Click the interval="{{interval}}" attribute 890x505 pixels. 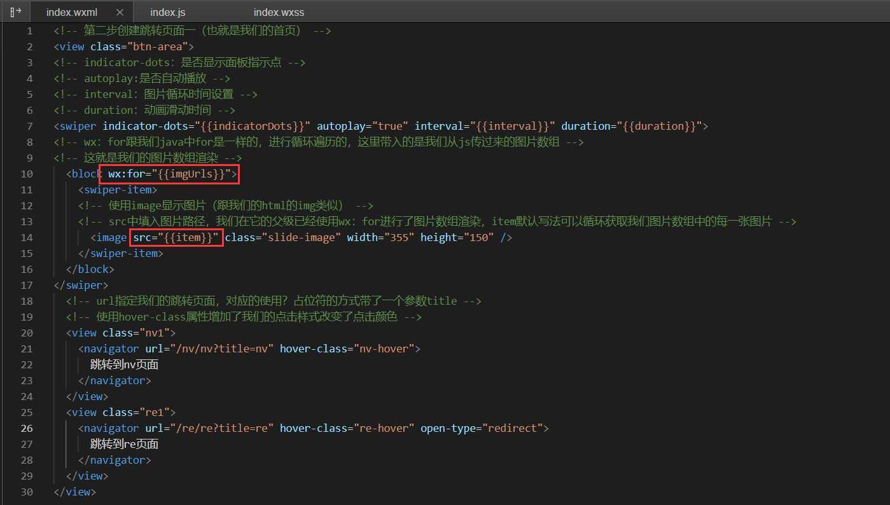(485, 126)
